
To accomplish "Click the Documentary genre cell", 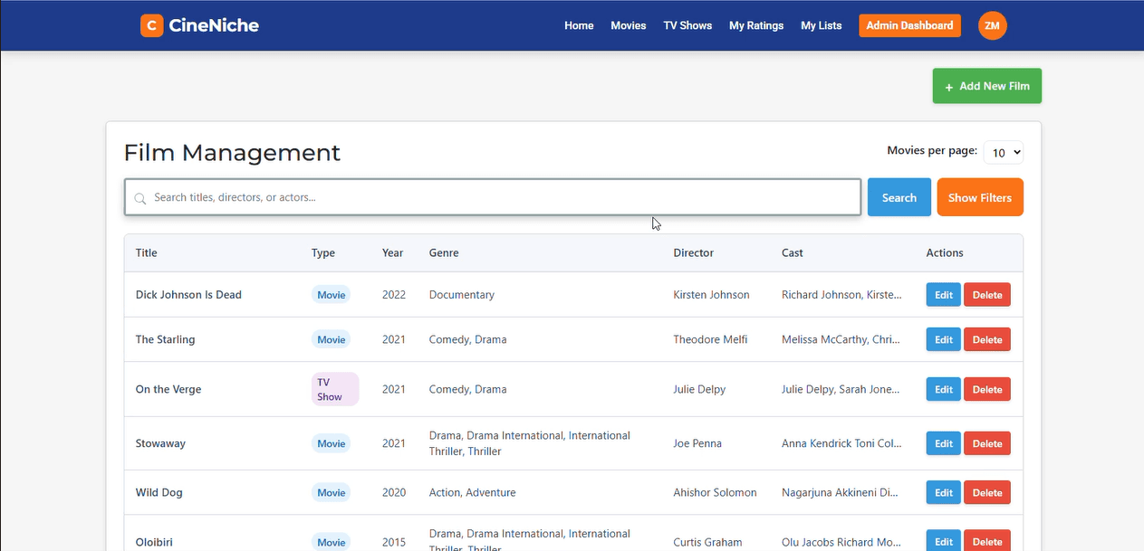I will point(462,295).
